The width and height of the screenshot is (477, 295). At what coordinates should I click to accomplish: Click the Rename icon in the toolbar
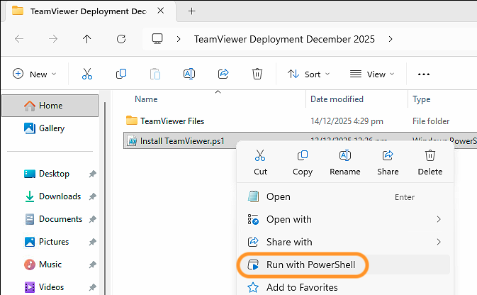click(x=189, y=74)
